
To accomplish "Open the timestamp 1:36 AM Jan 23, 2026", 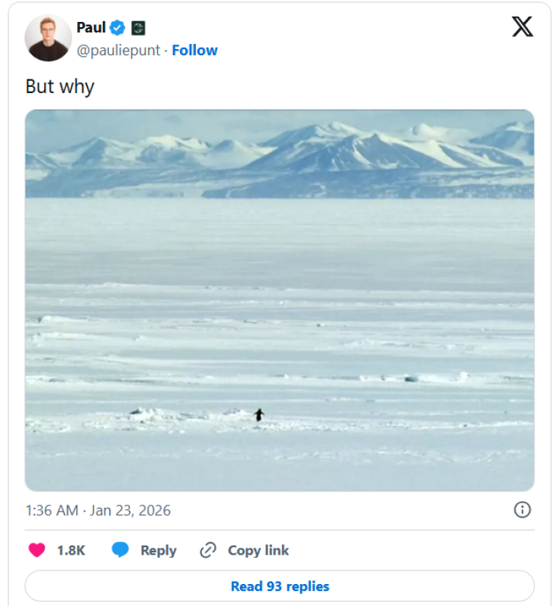I will click(x=98, y=510).
